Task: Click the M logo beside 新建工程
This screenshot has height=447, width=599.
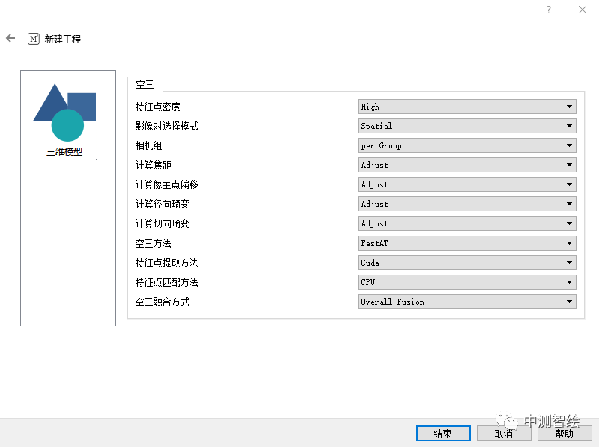Action: 33,39
